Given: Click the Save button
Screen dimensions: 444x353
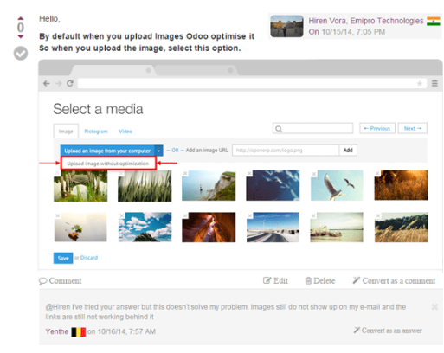Looking at the screenshot, I should 63,258.
